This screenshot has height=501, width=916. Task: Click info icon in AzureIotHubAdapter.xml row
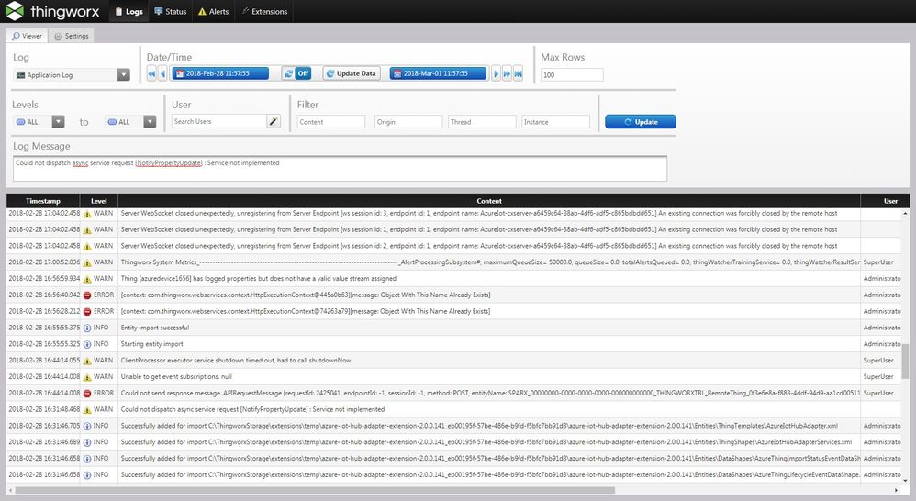coord(87,427)
